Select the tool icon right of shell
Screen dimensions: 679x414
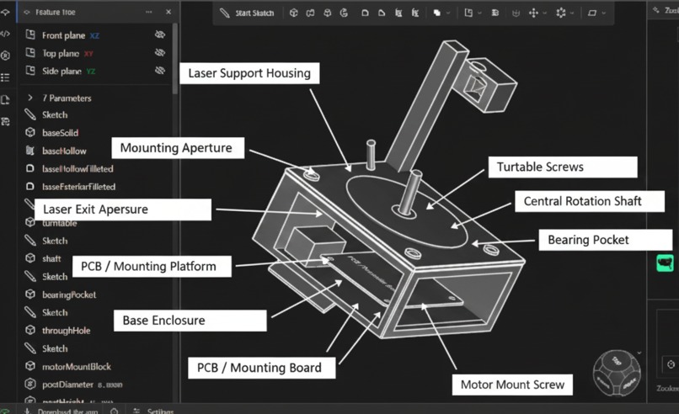click(x=415, y=13)
